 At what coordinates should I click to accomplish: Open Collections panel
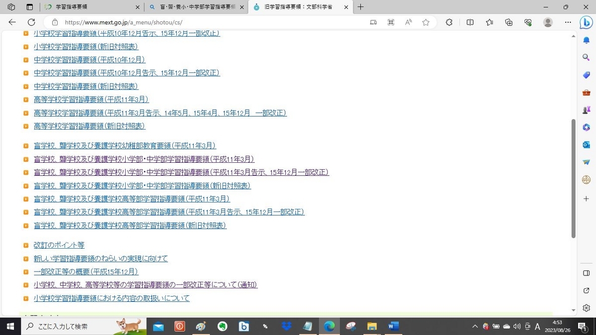point(509,22)
